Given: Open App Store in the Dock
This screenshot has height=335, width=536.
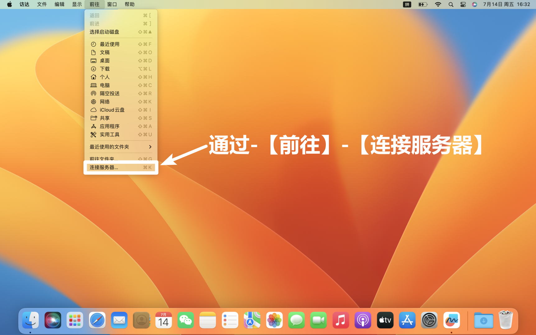Looking at the screenshot, I should 407,320.
